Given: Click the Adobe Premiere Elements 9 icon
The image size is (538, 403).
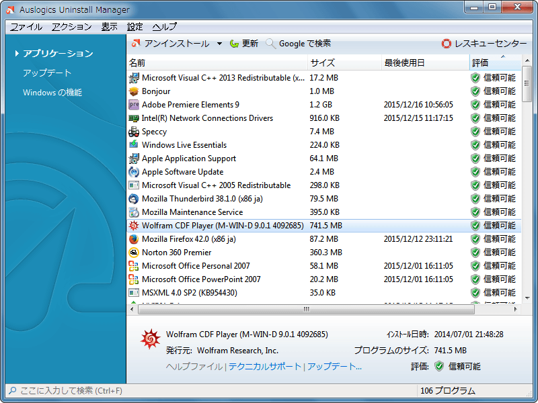Looking at the screenshot, I should point(133,105).
